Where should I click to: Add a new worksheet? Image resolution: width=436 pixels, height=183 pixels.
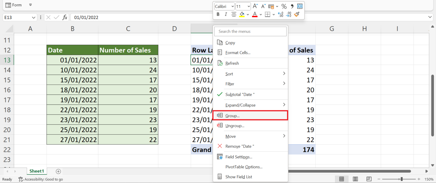pyautogui.click(x=58, y=171)
